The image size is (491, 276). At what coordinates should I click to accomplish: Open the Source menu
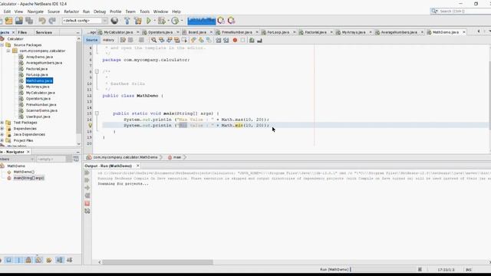54,11
